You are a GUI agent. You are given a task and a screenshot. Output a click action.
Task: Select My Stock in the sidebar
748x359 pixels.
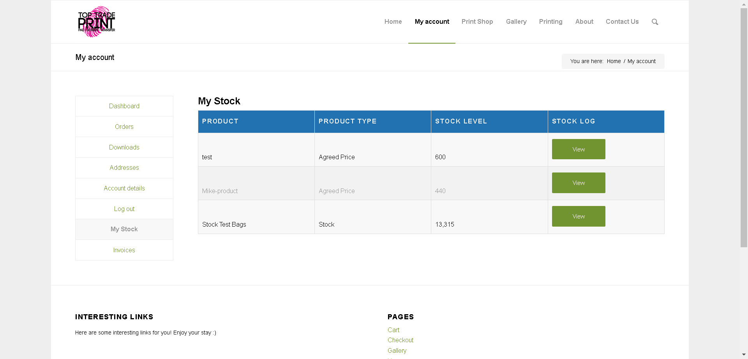click(124, 229)
